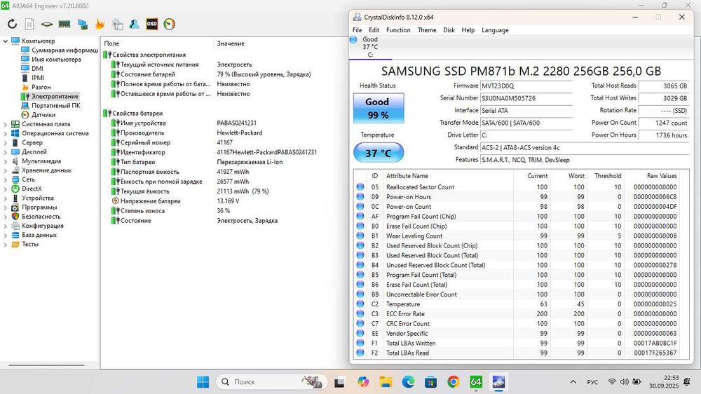
Task: Open the CrystalDiskInfo Language menu
Action: click(495, 30)
